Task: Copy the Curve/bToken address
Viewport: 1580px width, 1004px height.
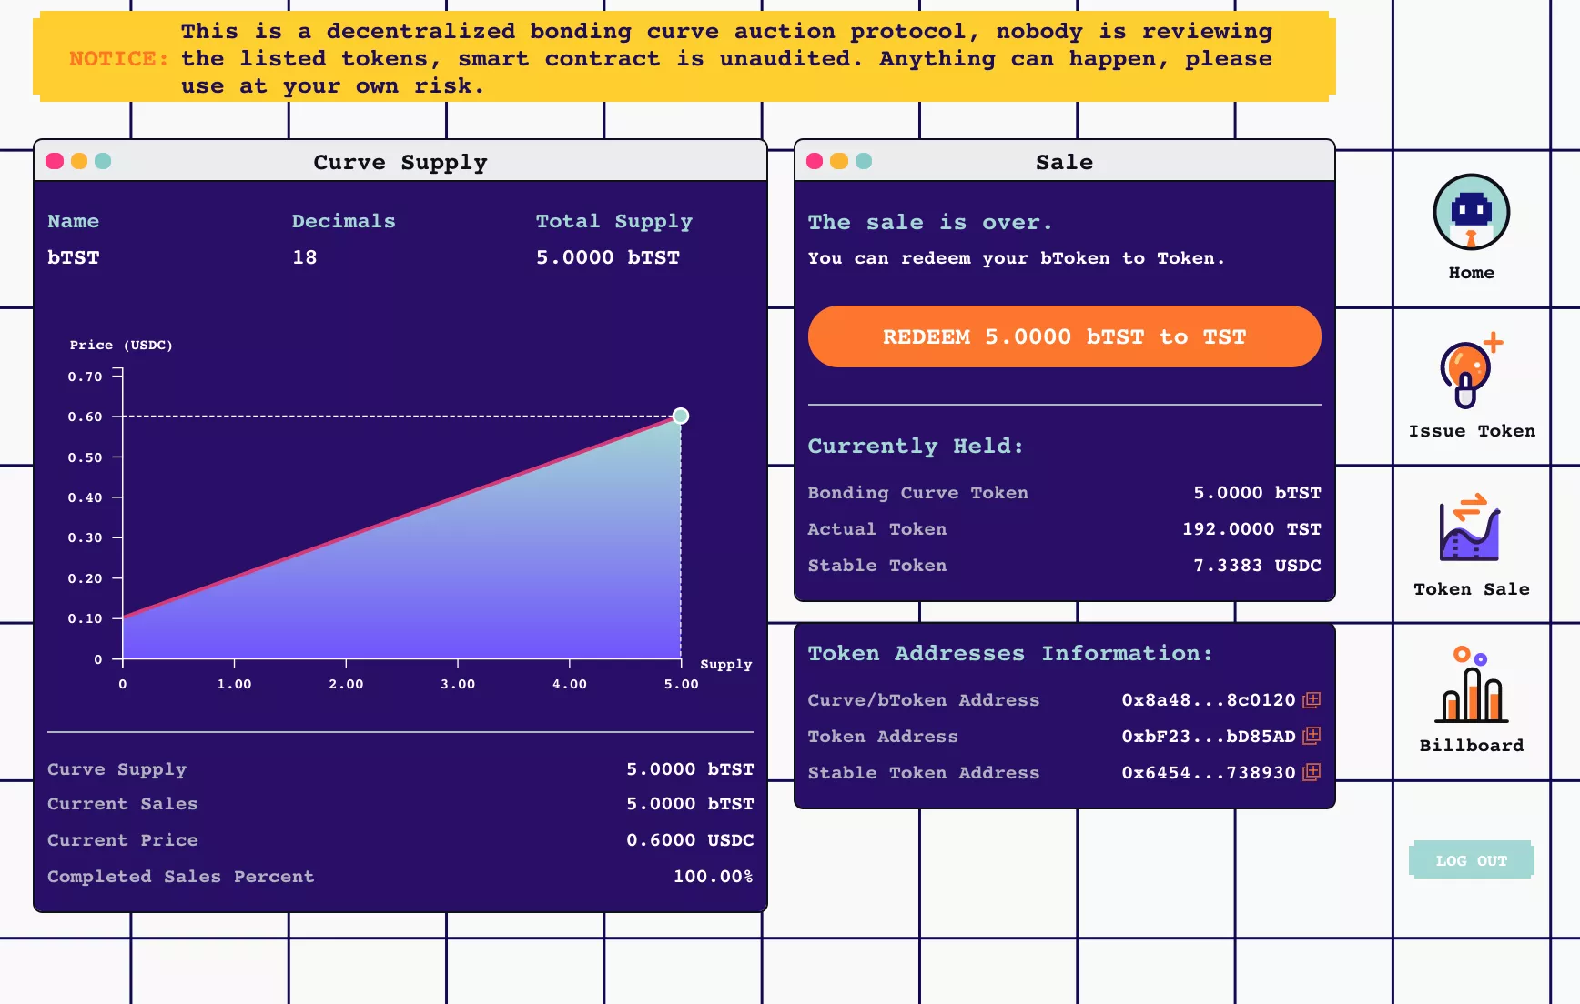Action: click(x=1312, y=700)
